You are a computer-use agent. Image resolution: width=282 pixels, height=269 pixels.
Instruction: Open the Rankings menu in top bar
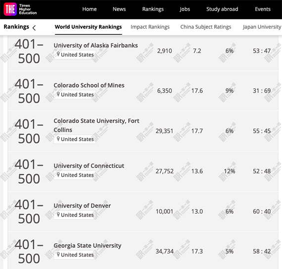[153, 9]
